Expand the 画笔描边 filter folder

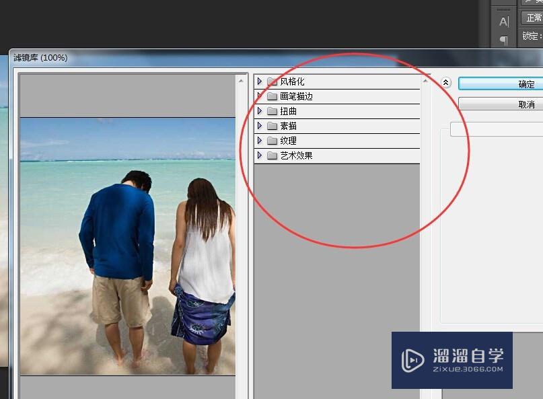tap(259, 96)
